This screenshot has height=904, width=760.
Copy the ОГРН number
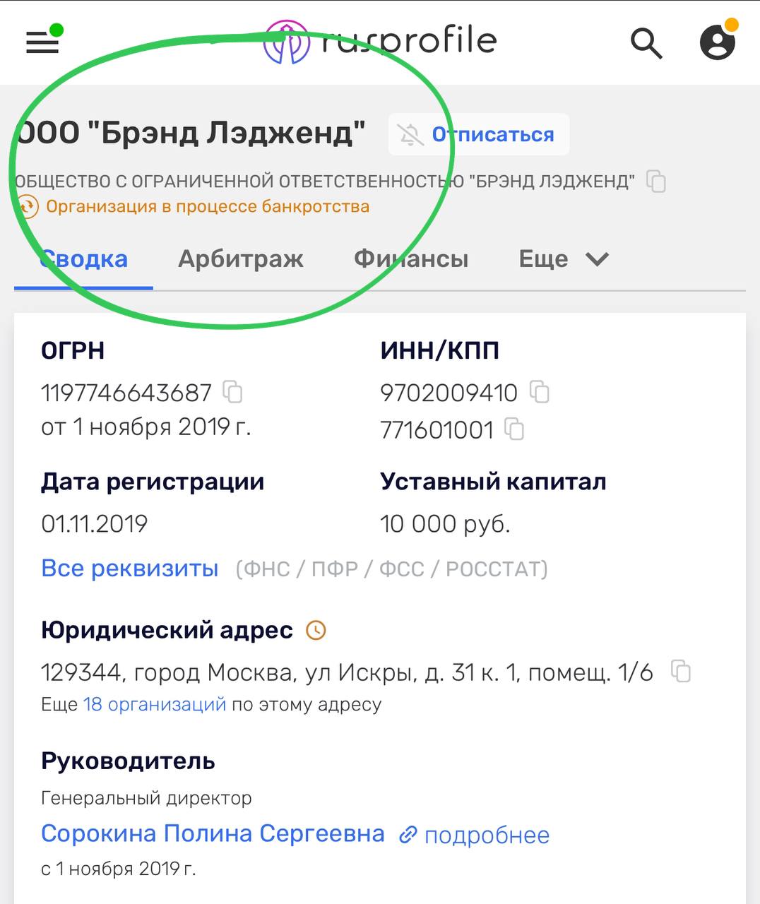232,391
